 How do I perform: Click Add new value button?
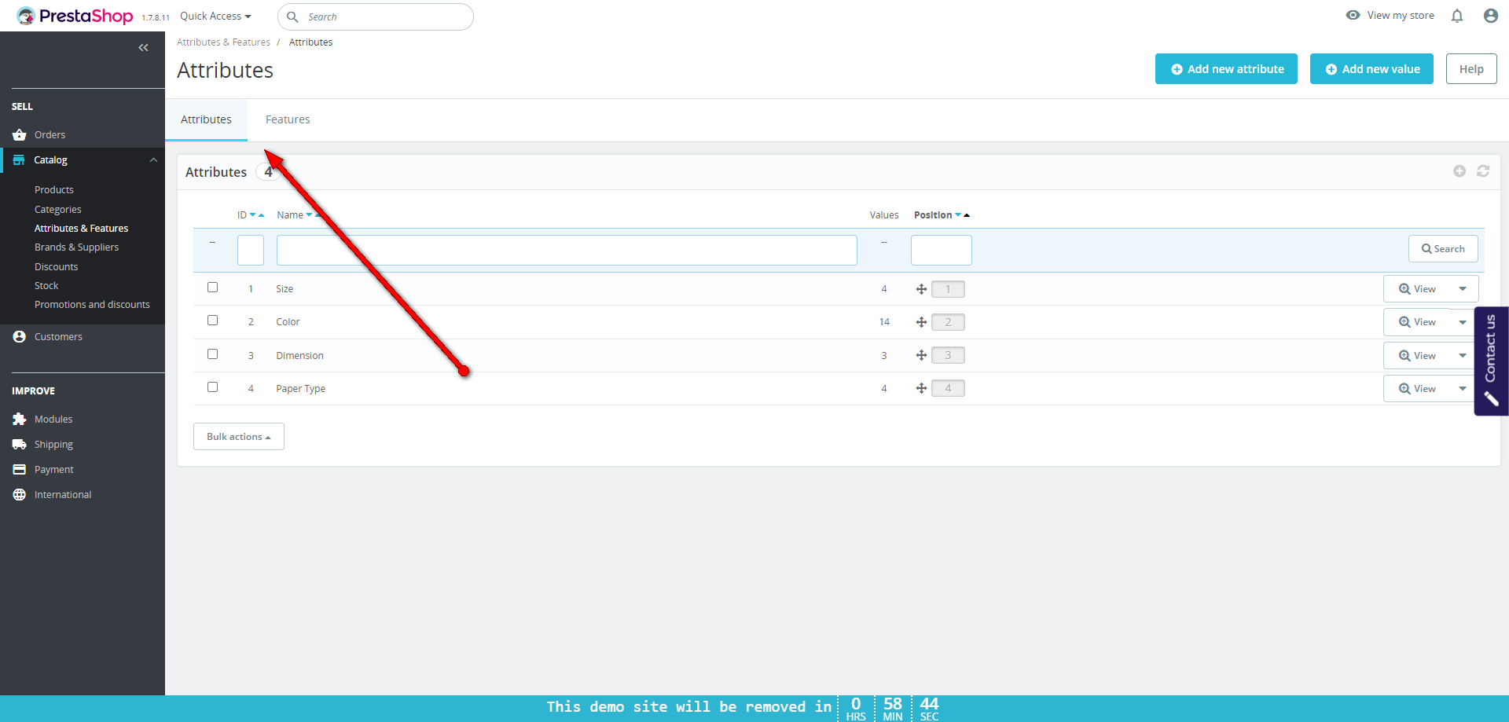pos(1371,69)
